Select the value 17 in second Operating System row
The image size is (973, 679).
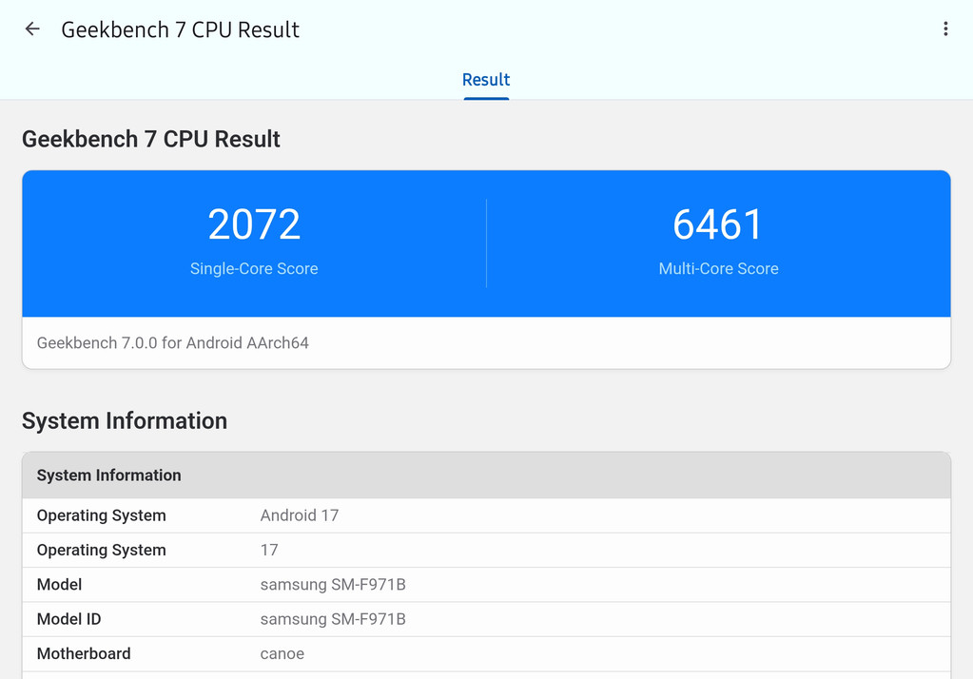[x=268, y=551]
